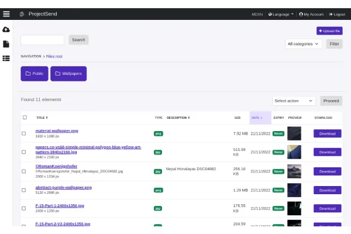351x234 pixels.
Task: Open the Public folder
Action: tap(35, 74)
